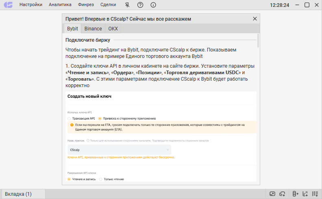The height and width of the screenshot is (199, 322).
Task: Add a new tab via bottom-bar icon
Action: click(272, 194)
